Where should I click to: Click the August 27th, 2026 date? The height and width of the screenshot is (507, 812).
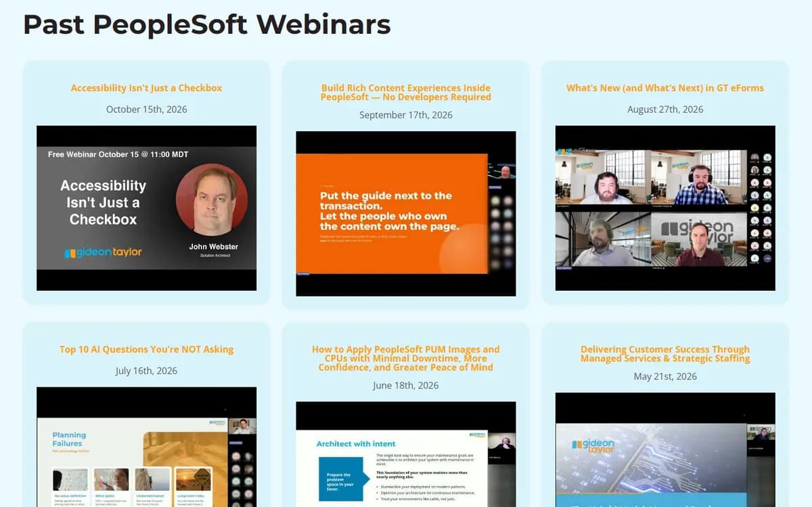click(x=665, y=110)
